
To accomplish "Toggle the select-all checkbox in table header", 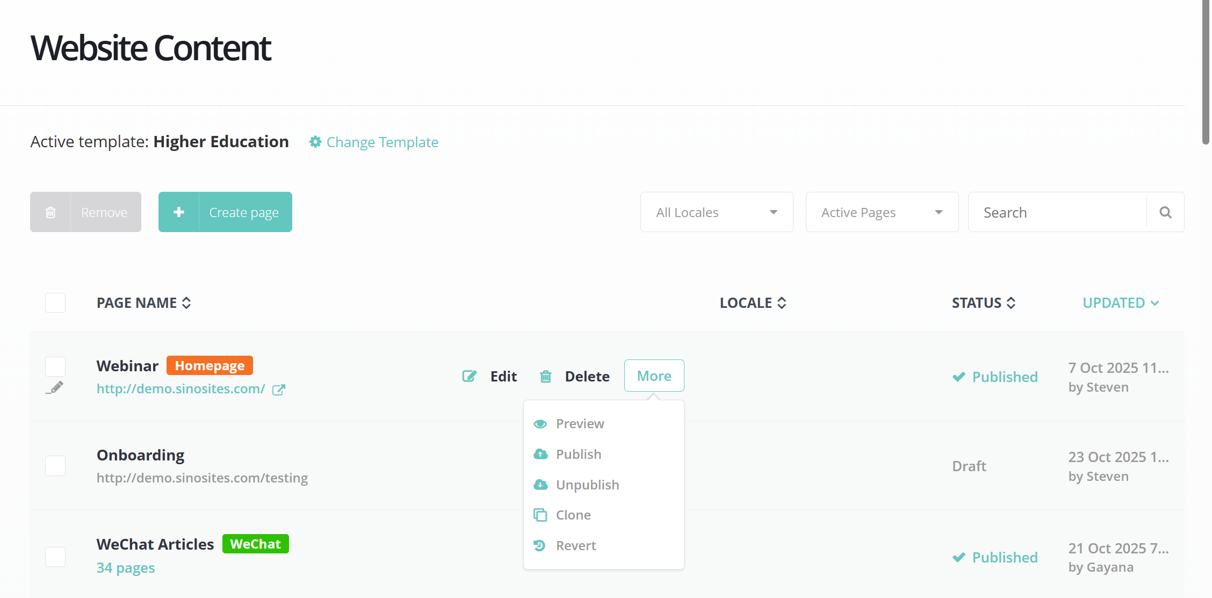I will pyautogui.click(x=55, y=302).
